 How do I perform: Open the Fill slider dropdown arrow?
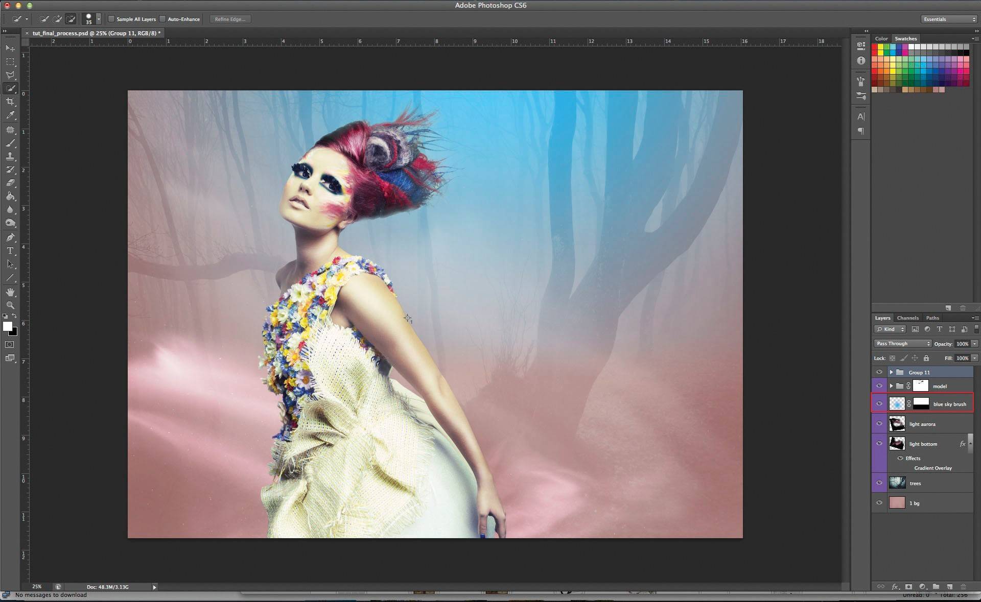tap(974, 358)
